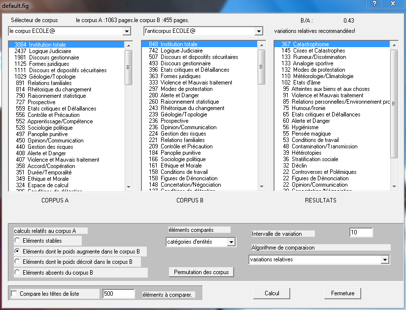Click the Corpus B list scroll-down arrow

click(x=262, y=186)
